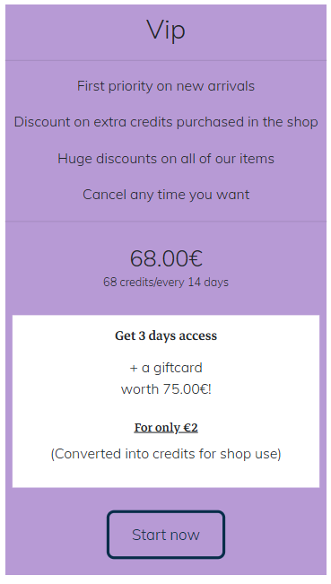Select First priority on new arrivals text
Viewport: 331px width, 584px height.
(x=166, y=86)
